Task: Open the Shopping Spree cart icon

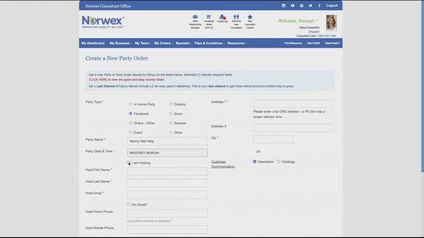Action: coord(209,22)
